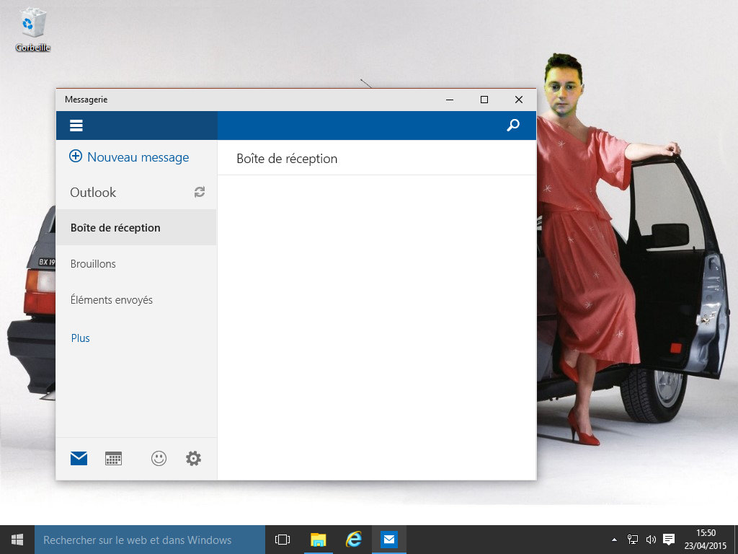This screenshot has height=554, width=738.
Task: Click the search magnifier icon
Action: pyautogui.click(x=513, y=126)
